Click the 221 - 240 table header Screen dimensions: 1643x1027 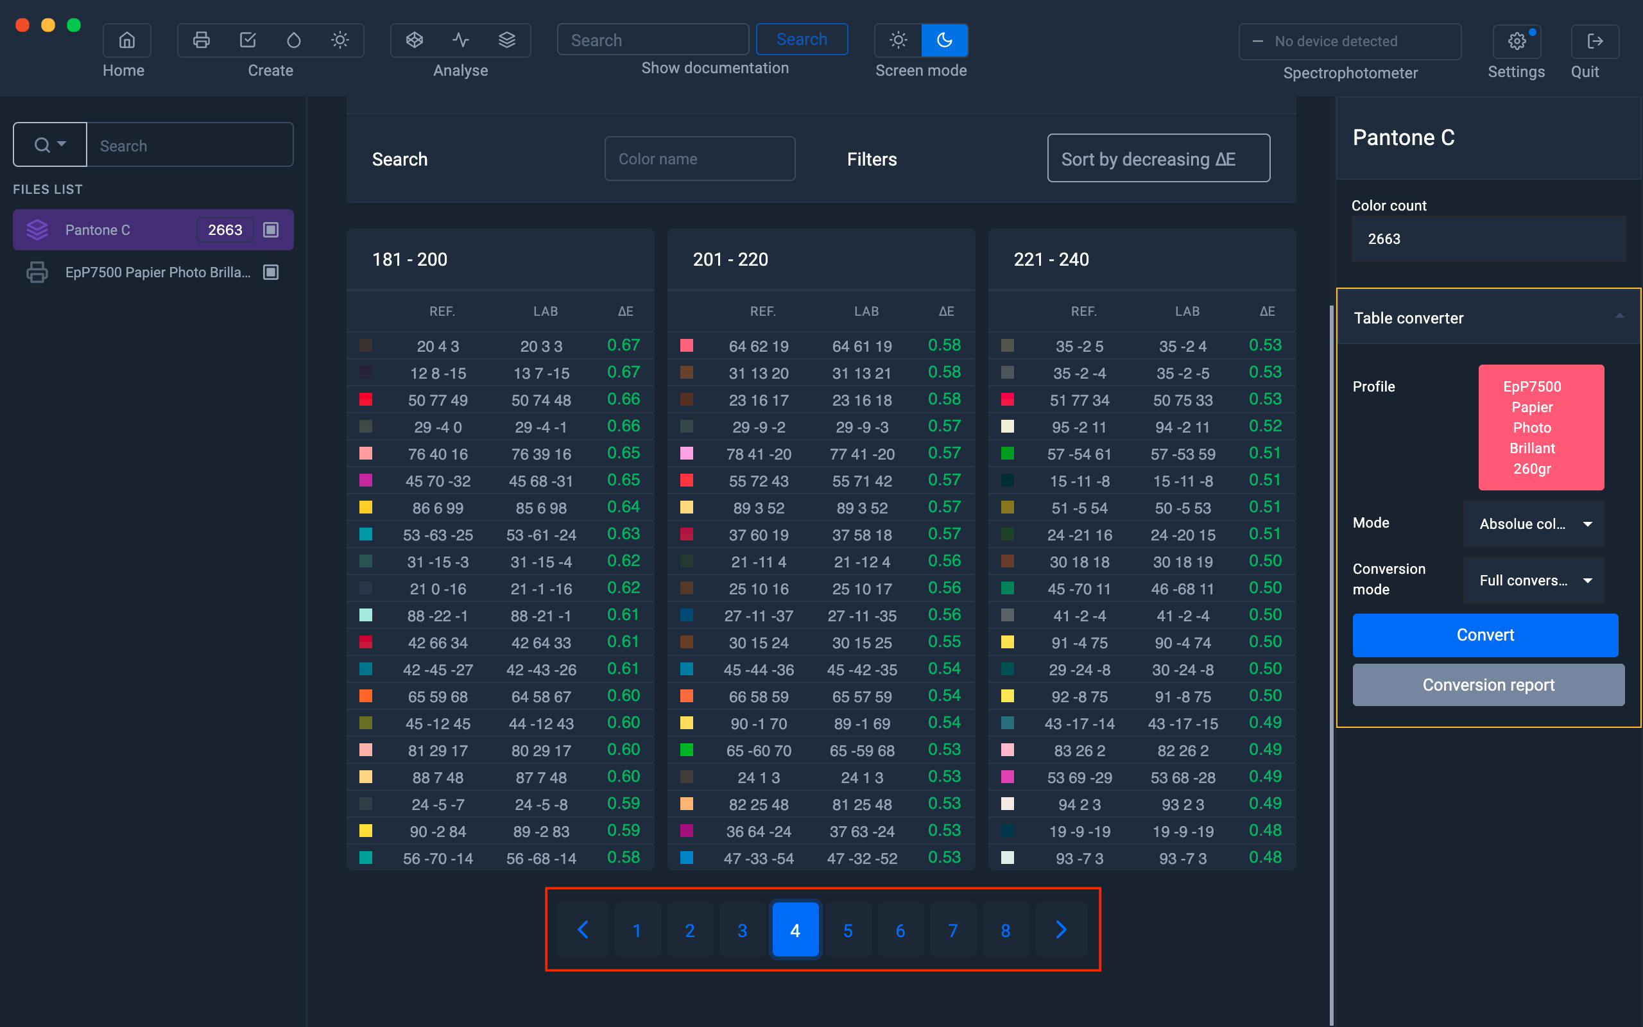tap(1142, 259)
